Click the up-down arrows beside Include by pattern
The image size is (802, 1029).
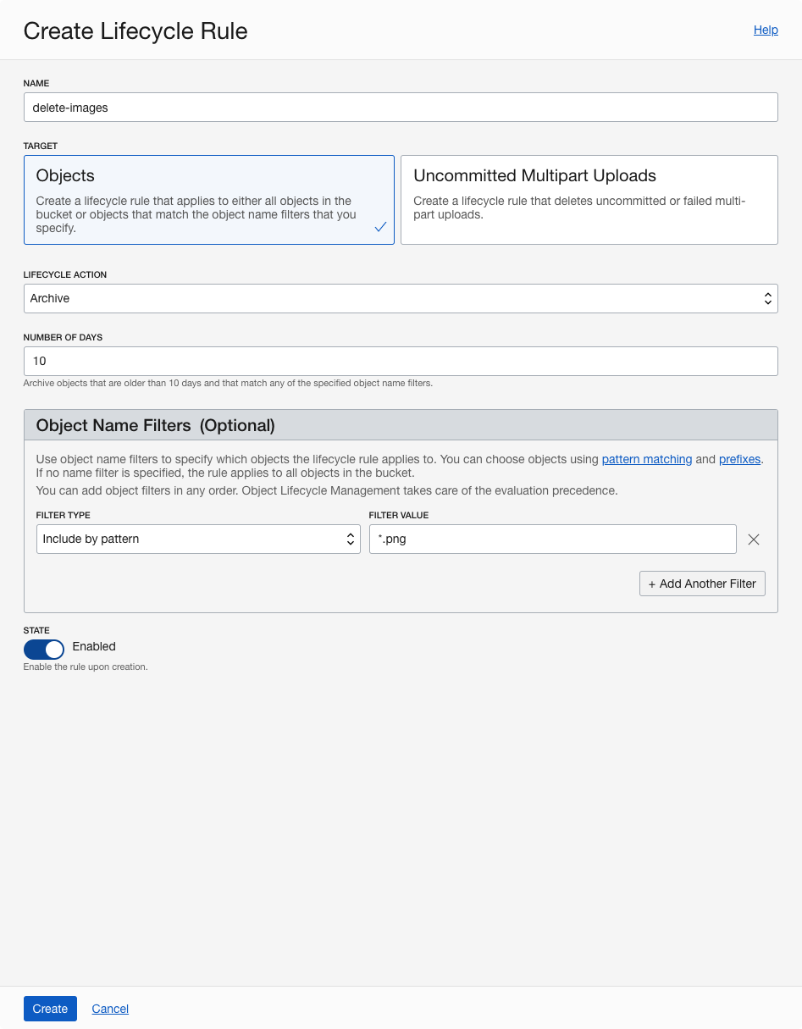(351, 539)
